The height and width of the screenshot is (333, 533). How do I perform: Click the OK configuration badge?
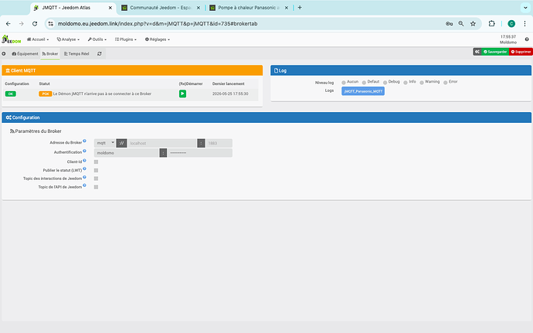(11, 94)
